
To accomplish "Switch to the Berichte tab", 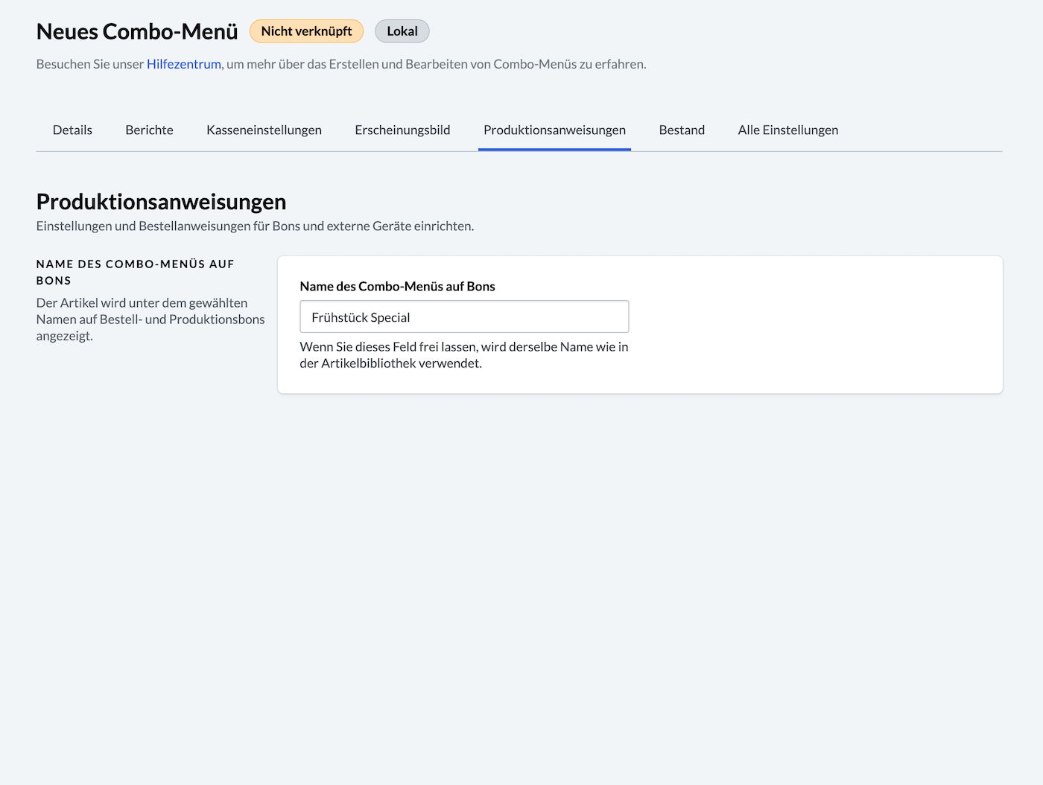I will pyautogui.click(x=149, y=130).
